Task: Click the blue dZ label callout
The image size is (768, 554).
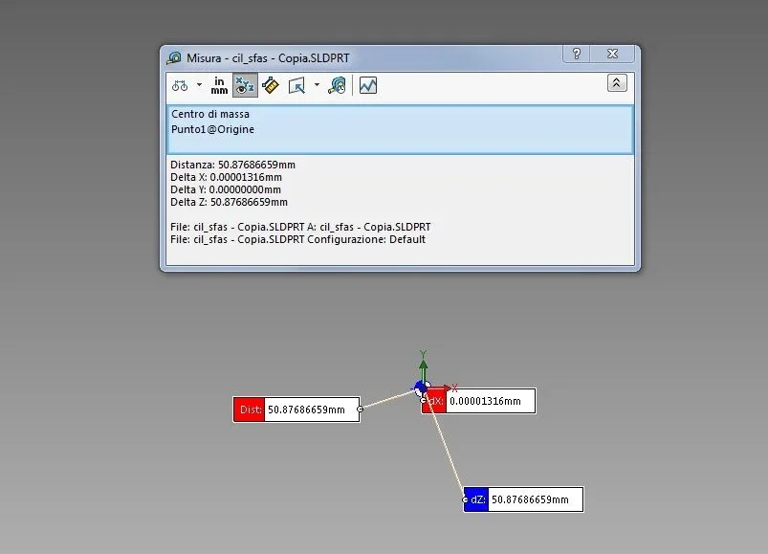Action: [476, 499]
